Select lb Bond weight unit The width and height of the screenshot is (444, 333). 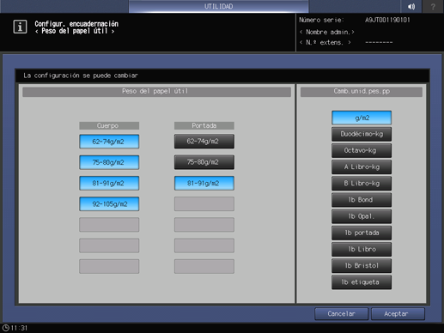[x=362, y=200]
